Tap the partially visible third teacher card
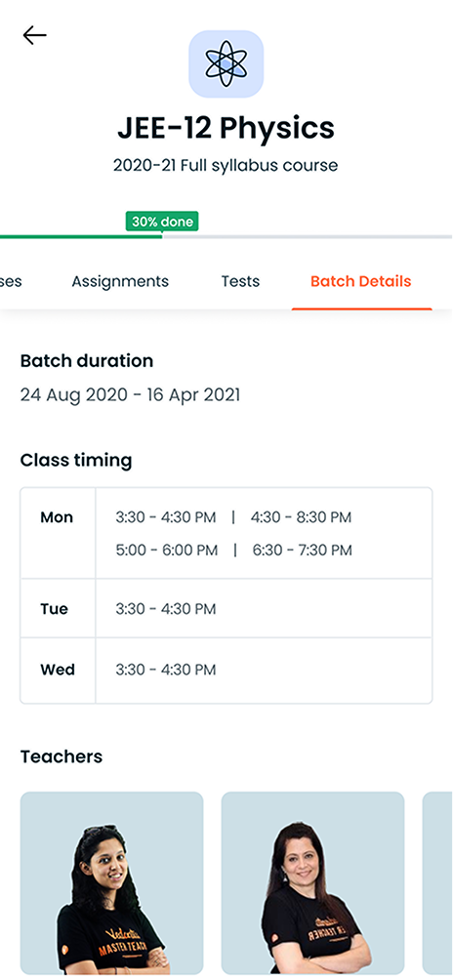Screen dimensions: 453x980 438,883
